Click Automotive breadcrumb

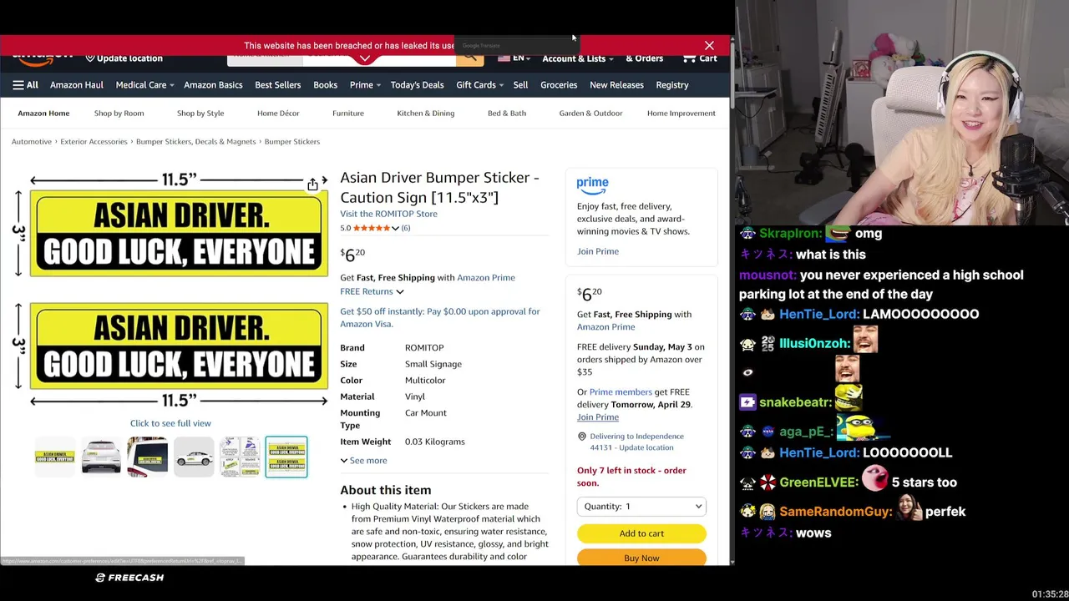pyautogui.click(x=32, y=142)
